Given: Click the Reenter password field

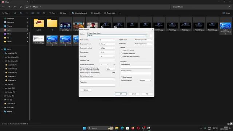Looking at the screenshot, I should pyautogui.click(x=136, y=74).
